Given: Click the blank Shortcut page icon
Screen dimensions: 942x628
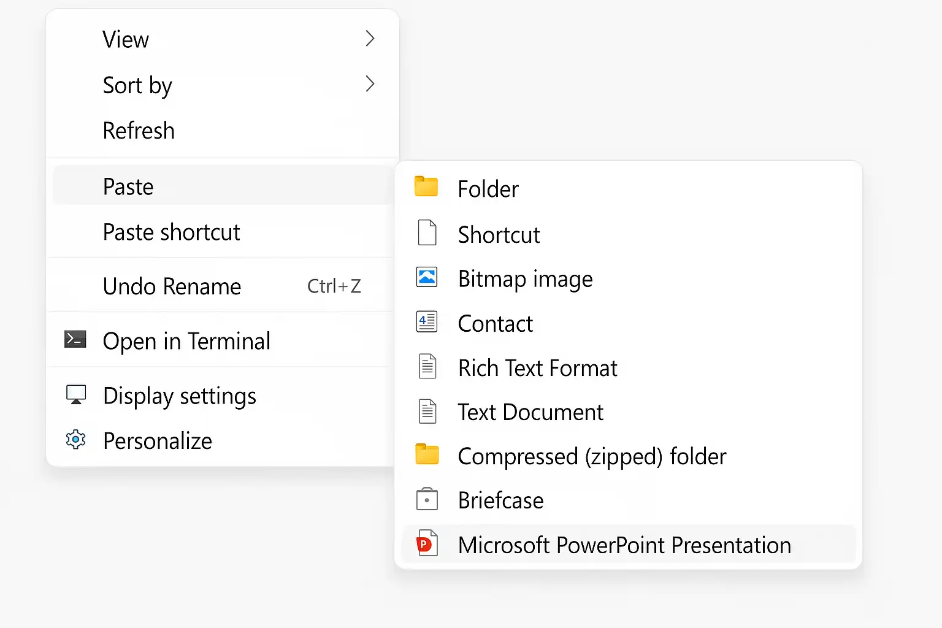Looking at the screenshot, I should 427,232.
